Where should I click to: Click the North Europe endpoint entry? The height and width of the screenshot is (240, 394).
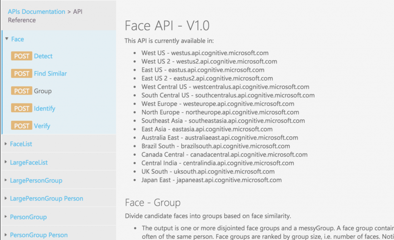[220, 112]
